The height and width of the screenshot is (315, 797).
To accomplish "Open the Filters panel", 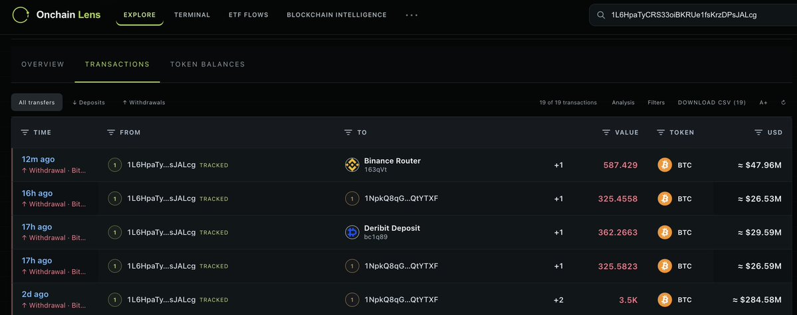I will coord(656,103).
